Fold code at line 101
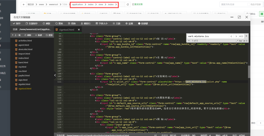The width and height of the screenshot is (264, 136). click(63, 55)
